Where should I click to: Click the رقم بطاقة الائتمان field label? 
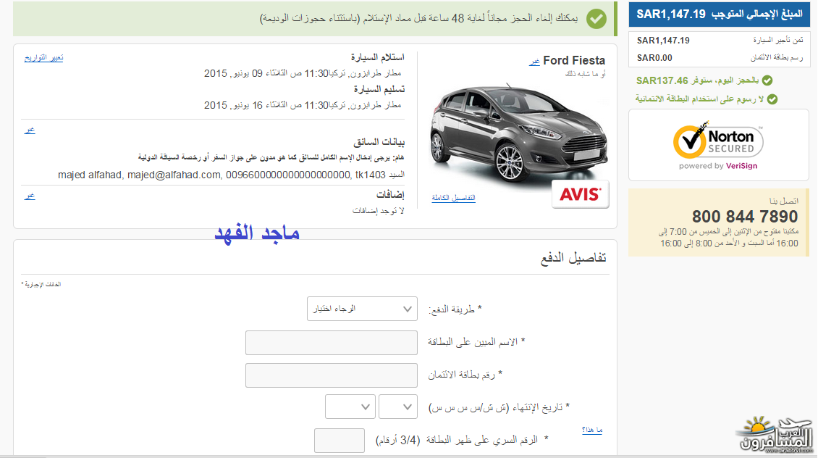465,375
